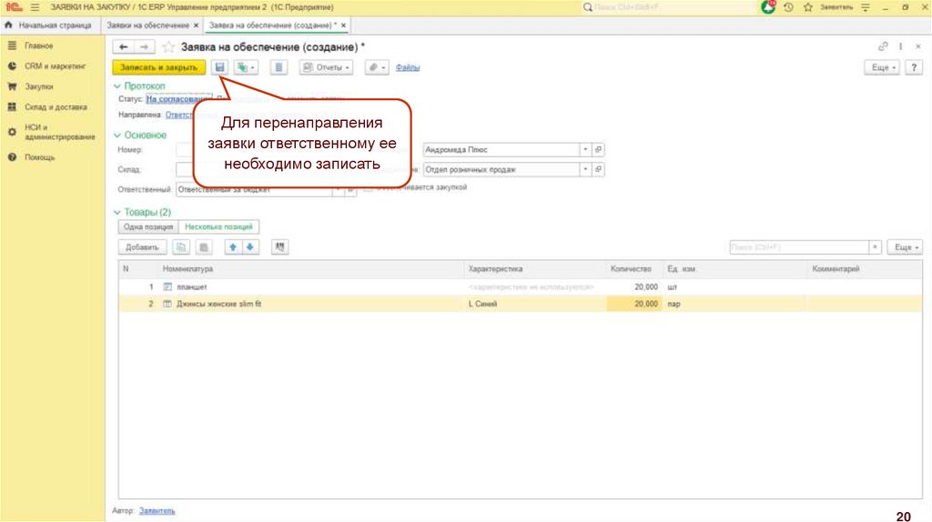This screenshot has height=522, width=932.
Task: Move goods row down arrow
Action: pos(250,247)
